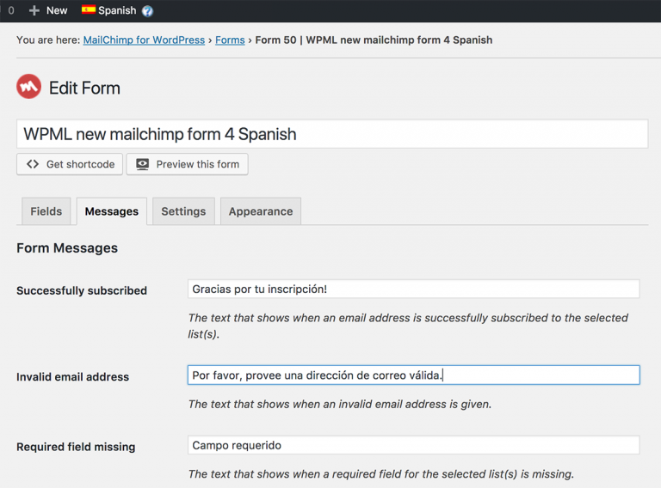Switch to the Appearance tab
The height and width of the screenshot is (488, 661).
pyautogui.click(x=261, y=211)
